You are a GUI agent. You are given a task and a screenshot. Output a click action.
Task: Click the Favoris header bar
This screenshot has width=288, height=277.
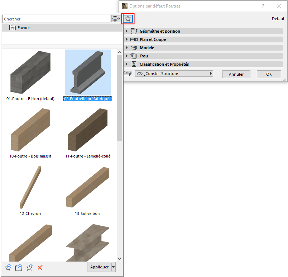pos(61,27)
